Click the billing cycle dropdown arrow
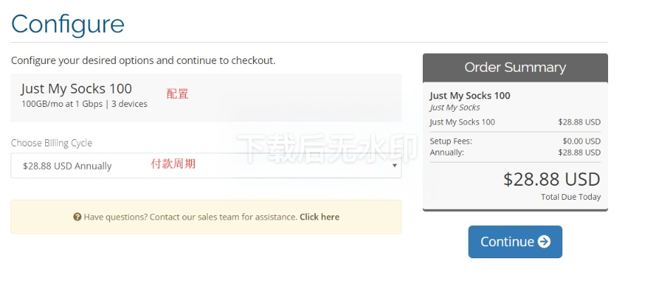This screenshot has width=656, height=299. [x=394, y=166]
